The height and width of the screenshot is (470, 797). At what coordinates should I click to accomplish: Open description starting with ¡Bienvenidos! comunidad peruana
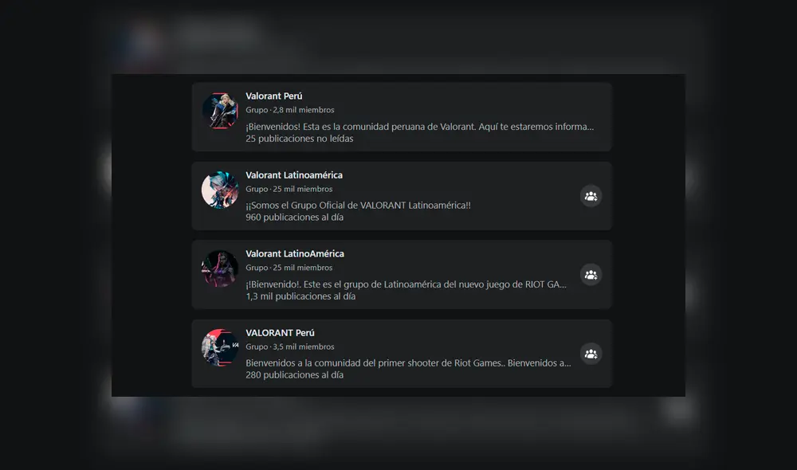(420, 127)
